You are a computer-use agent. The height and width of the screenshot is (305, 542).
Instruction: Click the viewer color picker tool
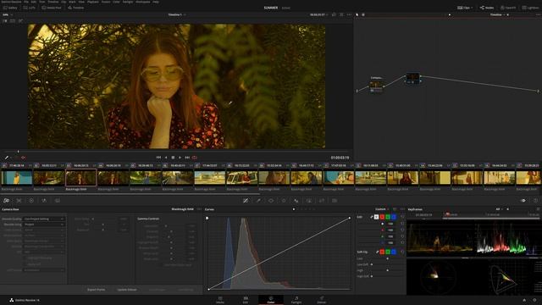6,158
